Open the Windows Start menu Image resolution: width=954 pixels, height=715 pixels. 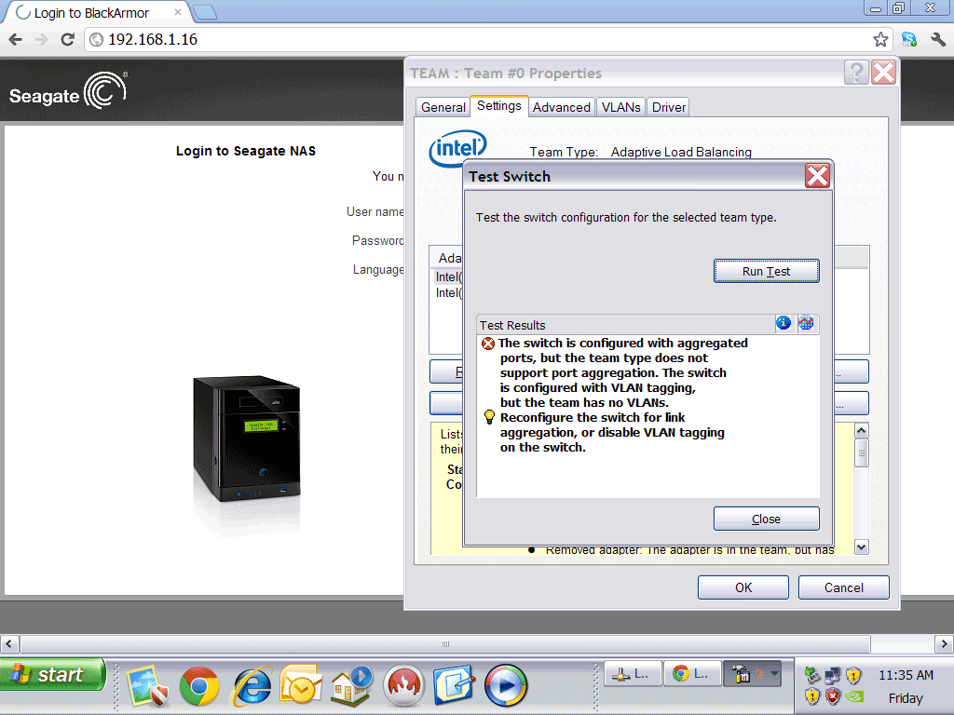53,674
